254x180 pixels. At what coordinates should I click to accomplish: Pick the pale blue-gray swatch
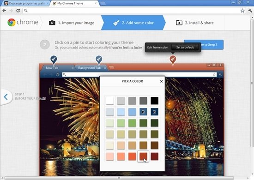[110, 112]
